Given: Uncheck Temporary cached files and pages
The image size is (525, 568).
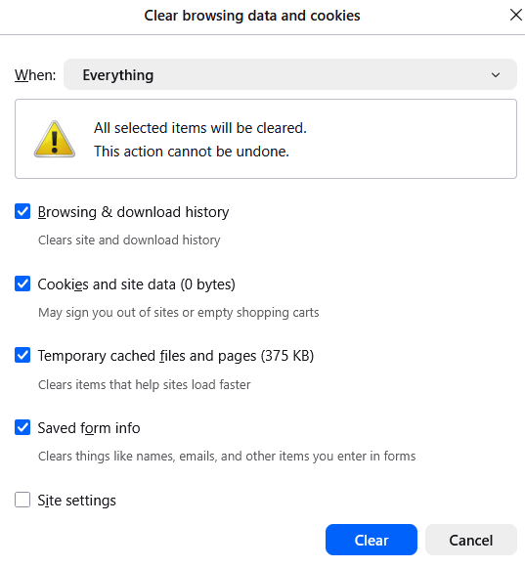Looking at the screenshot, I should point(22,355).
